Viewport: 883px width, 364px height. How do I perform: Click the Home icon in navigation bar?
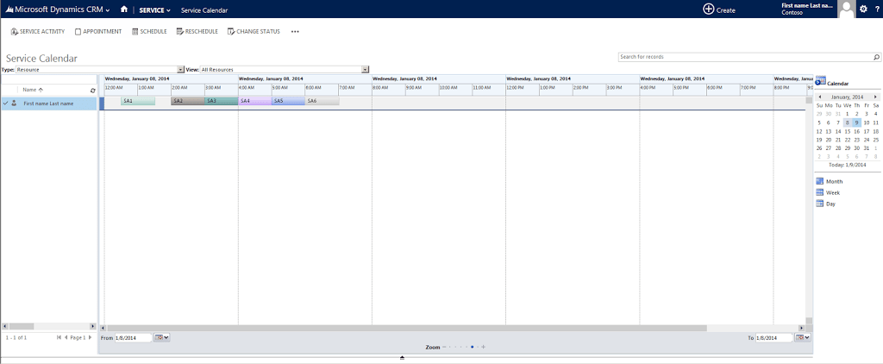pos(124,9)
